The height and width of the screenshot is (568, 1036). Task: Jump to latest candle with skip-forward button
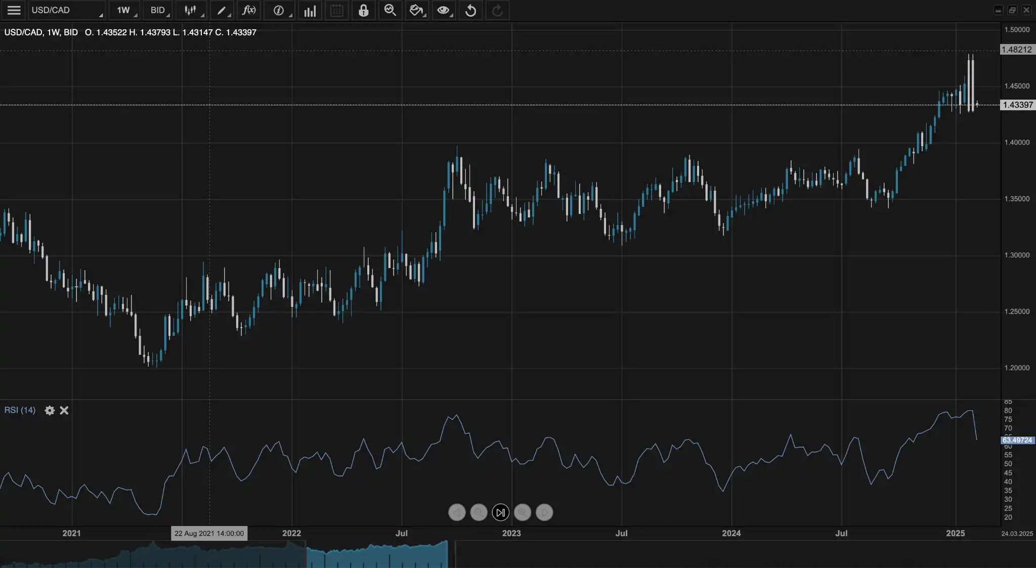coord(500,512)
